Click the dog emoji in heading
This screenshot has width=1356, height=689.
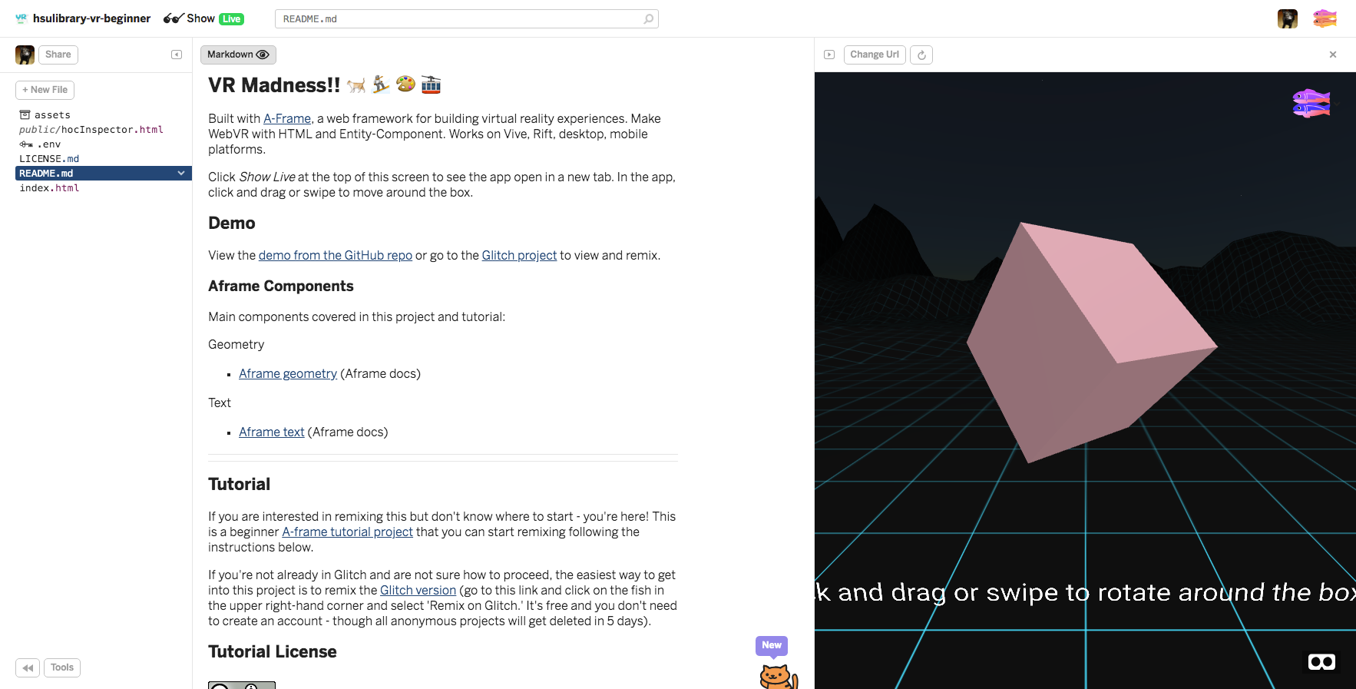point(356,85)
